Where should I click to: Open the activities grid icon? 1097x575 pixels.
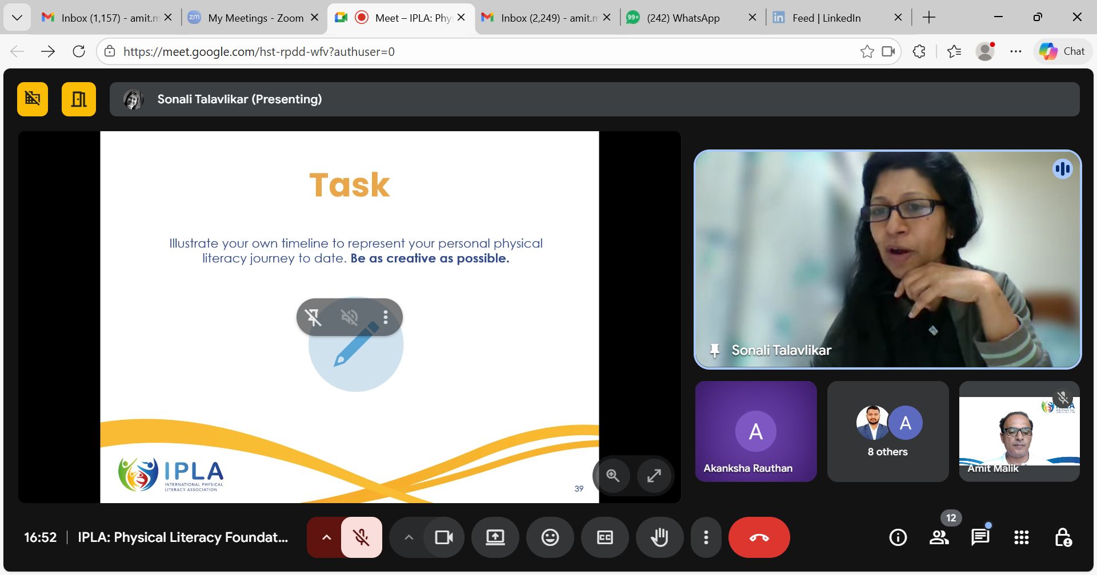pos(1021,537)
